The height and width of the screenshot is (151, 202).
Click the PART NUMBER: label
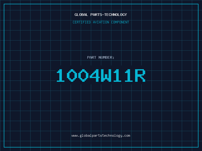tap(100, 57)
